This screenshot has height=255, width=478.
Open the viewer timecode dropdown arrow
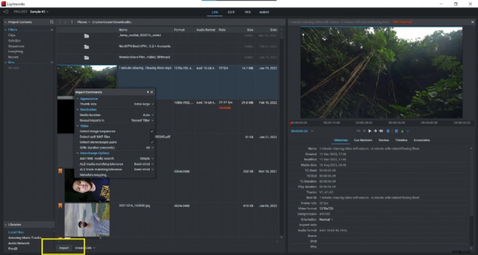(x=312, y=131)
